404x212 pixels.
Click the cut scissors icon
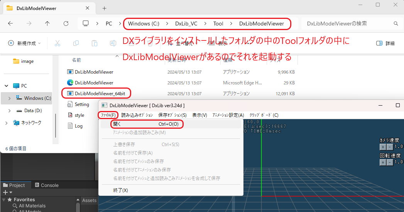57,43
